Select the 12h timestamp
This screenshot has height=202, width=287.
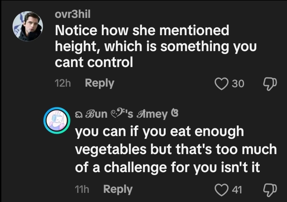pyautogui.click(x=63, y=83)
